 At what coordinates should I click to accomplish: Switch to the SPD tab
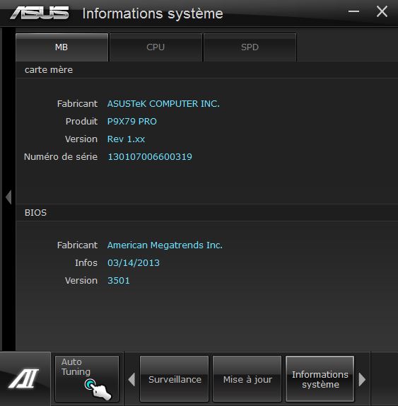coord(250,47)
